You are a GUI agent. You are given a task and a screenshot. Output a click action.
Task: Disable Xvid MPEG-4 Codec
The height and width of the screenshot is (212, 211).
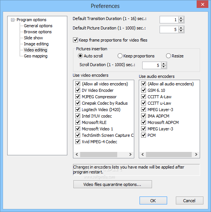(78, 142)
